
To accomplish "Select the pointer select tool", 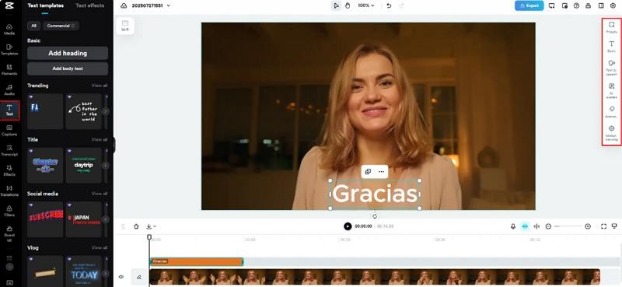I will click(x=337, y=5).
